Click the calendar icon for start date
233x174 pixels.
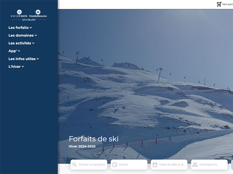click(155, 165)
